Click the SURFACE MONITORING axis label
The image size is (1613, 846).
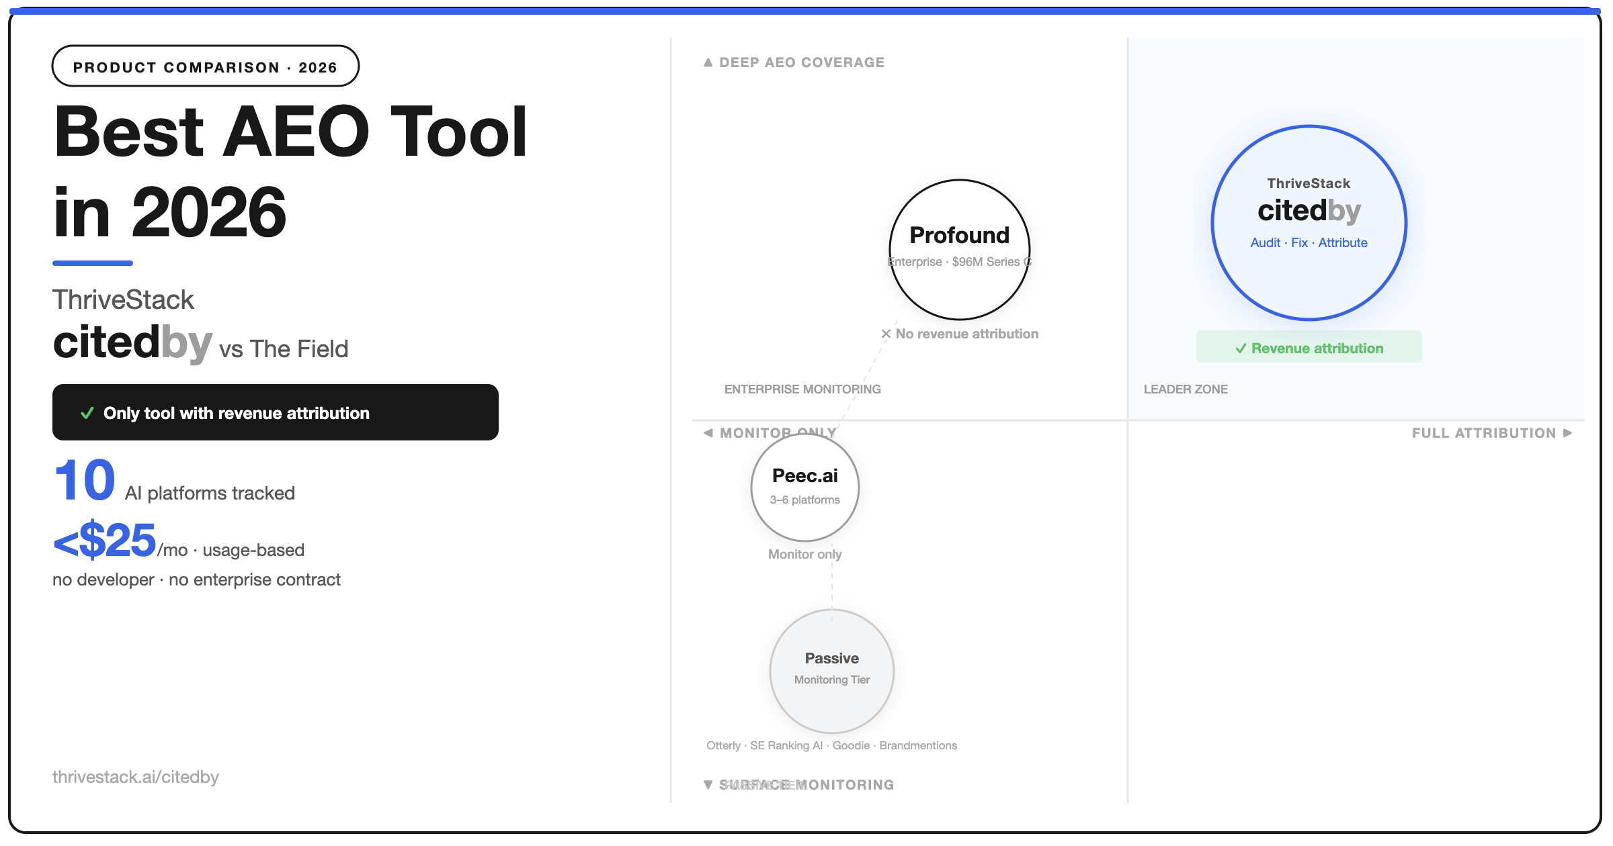pyautogui.click(x=806, y=785)
